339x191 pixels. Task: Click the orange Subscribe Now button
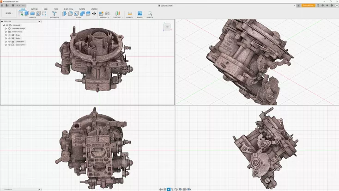308,6
